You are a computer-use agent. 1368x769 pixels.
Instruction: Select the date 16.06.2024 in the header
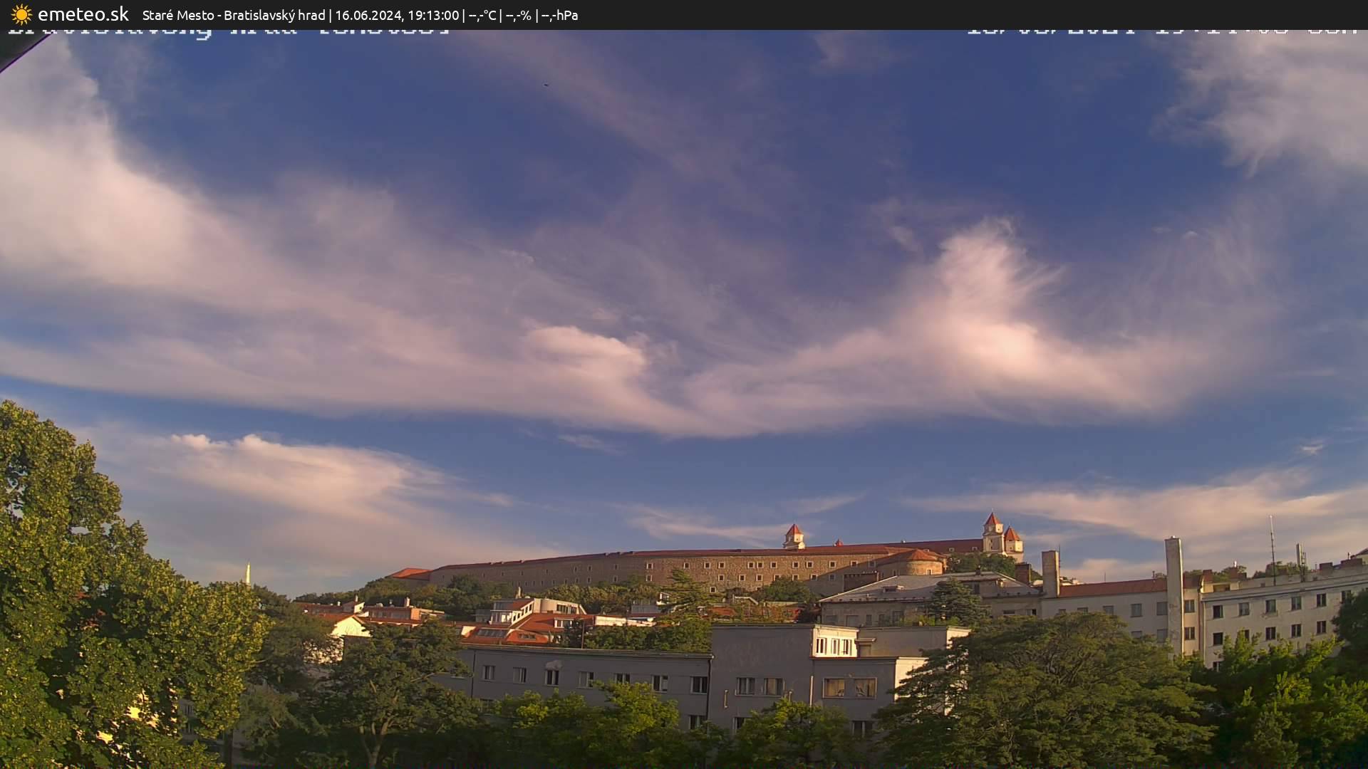(370, 15)
